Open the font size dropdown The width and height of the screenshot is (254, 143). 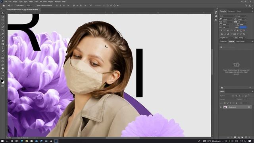[227, 19]
